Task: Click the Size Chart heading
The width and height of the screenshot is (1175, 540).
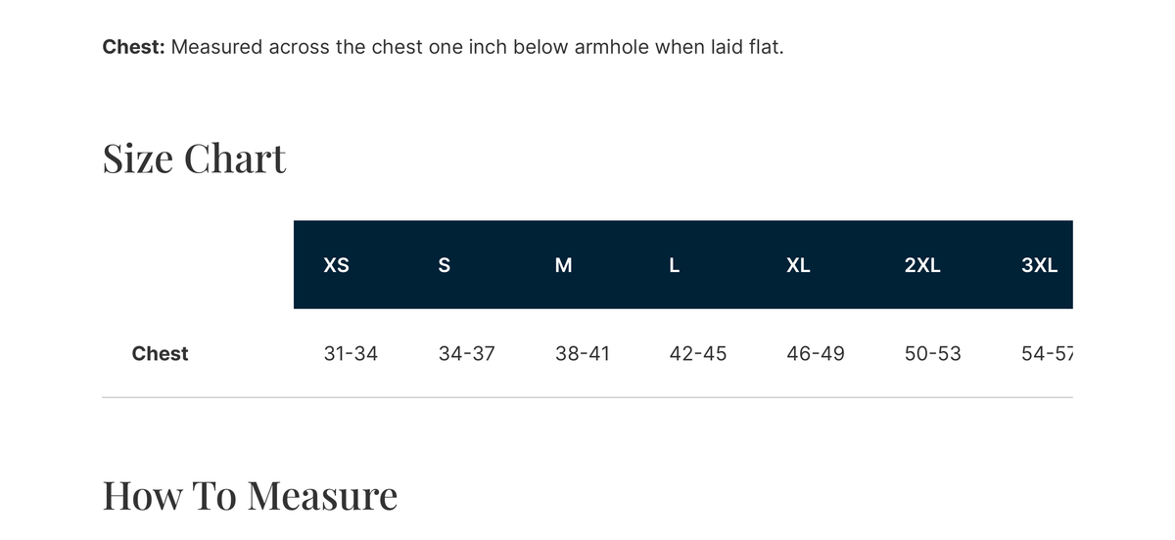Action: (x=195, y=158)
